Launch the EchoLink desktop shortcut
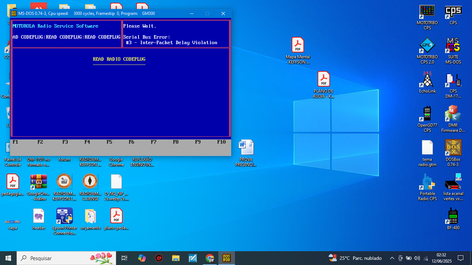The width and height of the screenshot is (472, 265). (427, 80)
